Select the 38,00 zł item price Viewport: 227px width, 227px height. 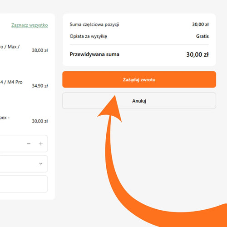[40, 50]
